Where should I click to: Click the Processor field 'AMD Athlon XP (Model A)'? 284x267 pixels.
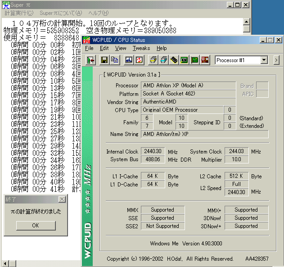coord(189,85)
